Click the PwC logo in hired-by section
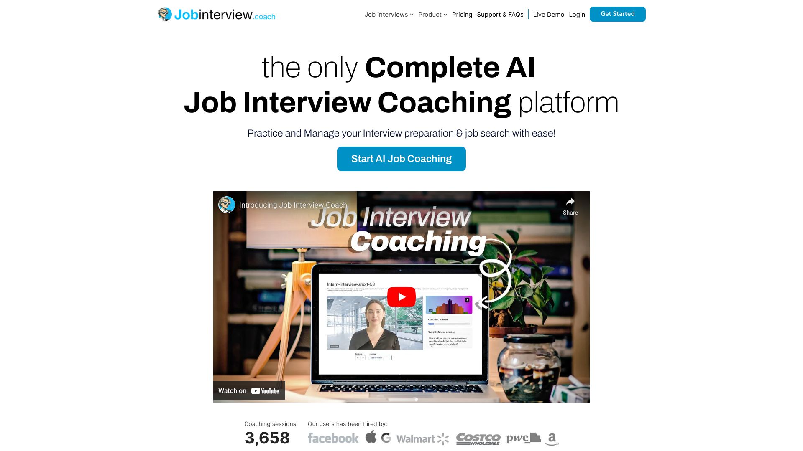Screen dimensions: 803x451 pos(522,437)
